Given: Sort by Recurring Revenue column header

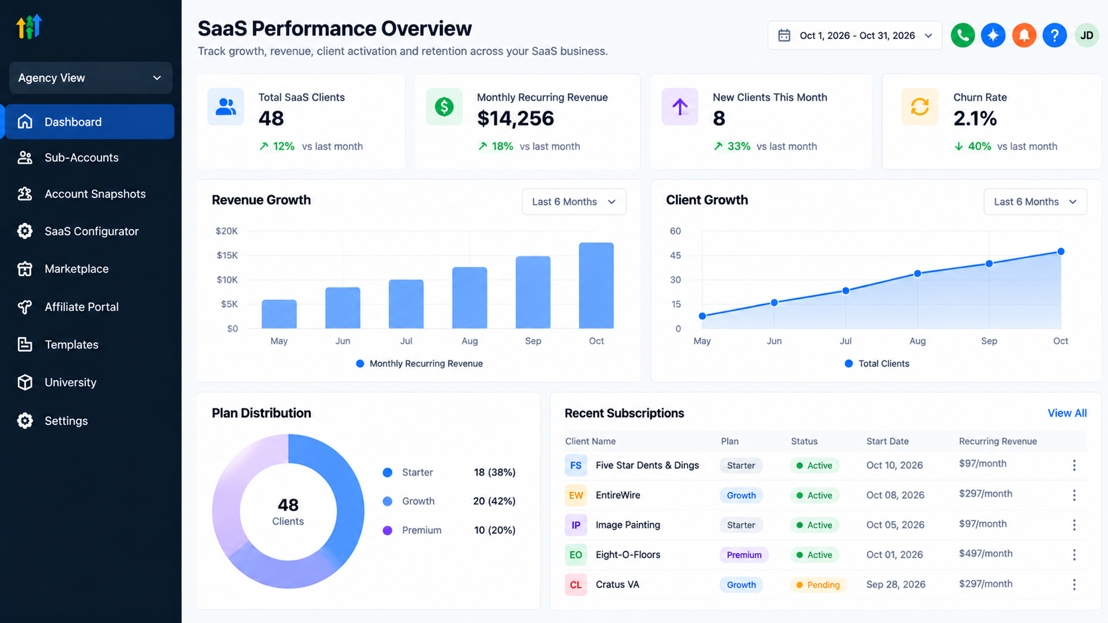Looking at the screenshot, I should pyautogui.click(x=997, y=442).
